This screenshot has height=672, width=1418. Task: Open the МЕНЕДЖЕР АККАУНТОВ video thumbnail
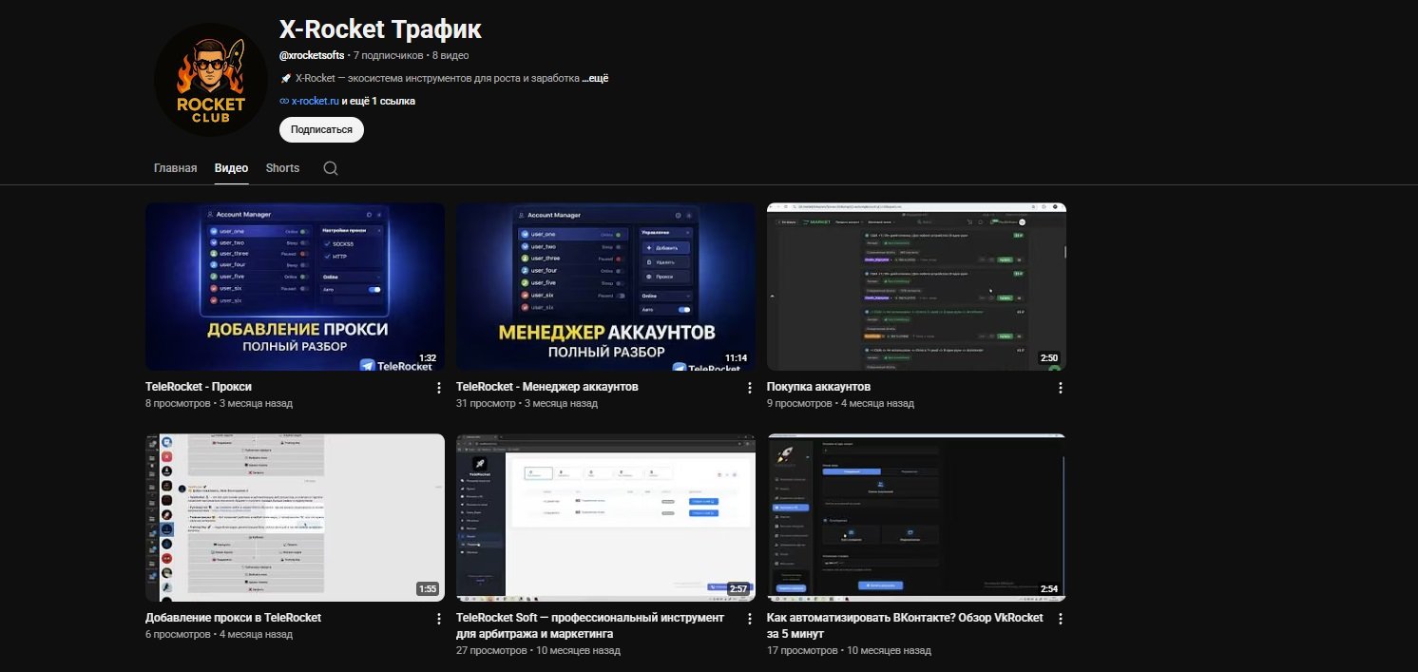(x=605, y=287)
